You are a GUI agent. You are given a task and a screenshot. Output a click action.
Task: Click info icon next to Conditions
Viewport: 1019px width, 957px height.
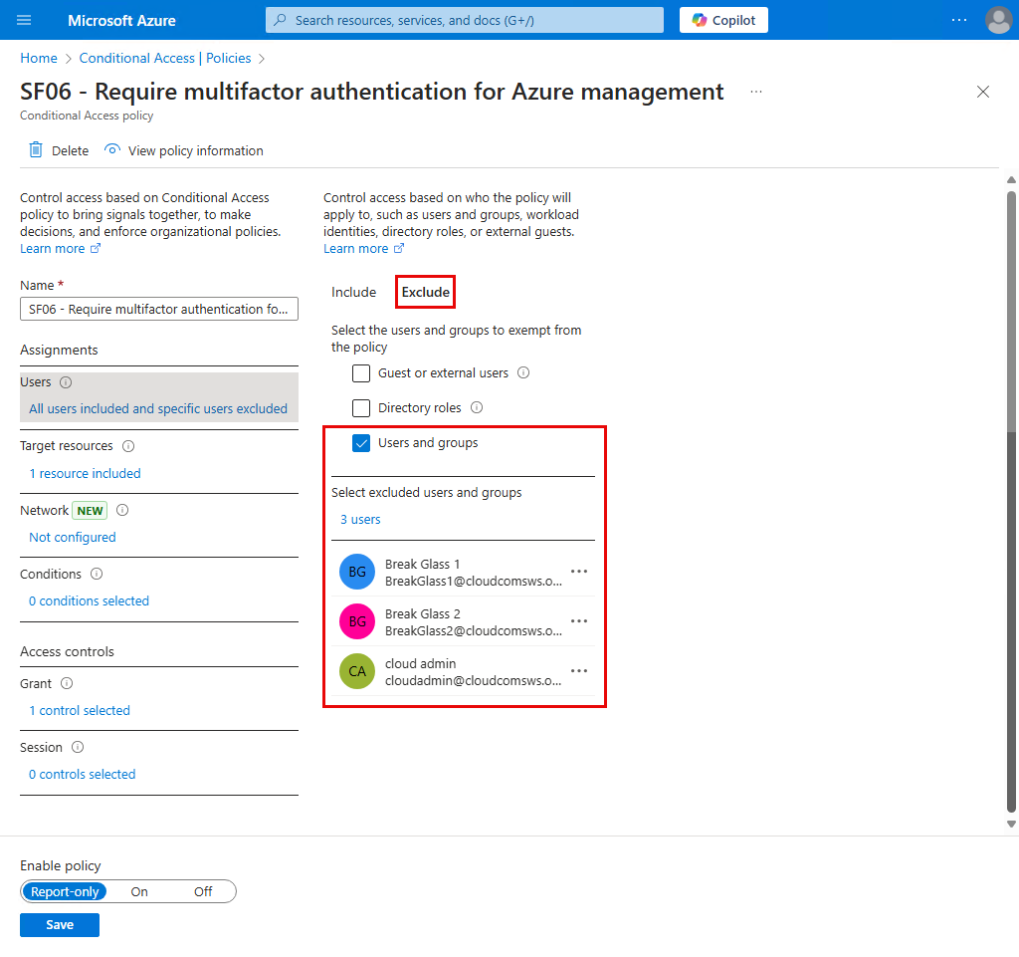pos(97,574)
